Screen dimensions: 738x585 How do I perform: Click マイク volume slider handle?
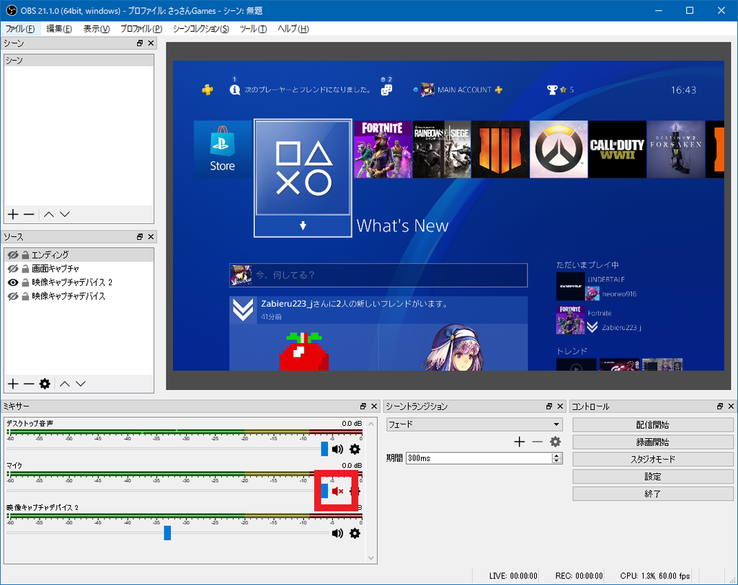(324, 491)
